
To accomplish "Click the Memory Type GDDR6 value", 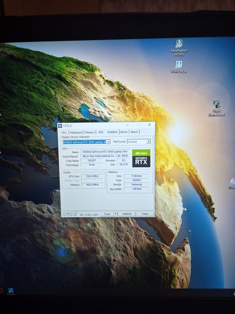I will tap(137, 180).
